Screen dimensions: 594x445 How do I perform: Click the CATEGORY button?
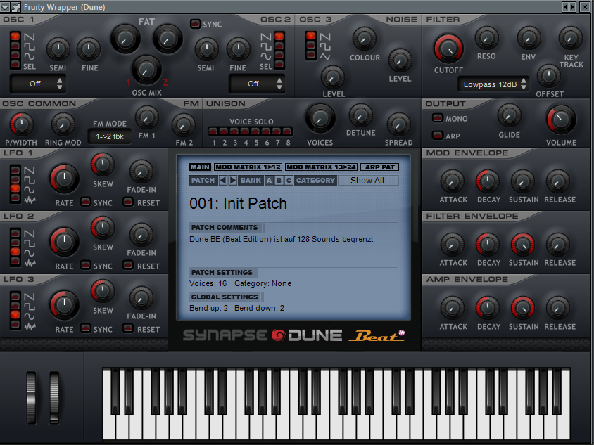315,181
